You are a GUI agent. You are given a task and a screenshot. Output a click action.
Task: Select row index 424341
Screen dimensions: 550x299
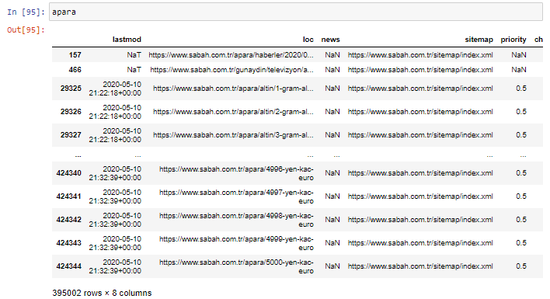pyautogui.click(x=68, y=196)
